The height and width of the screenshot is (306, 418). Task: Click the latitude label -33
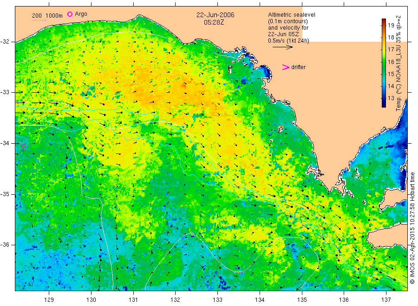[x=5, y=92]
